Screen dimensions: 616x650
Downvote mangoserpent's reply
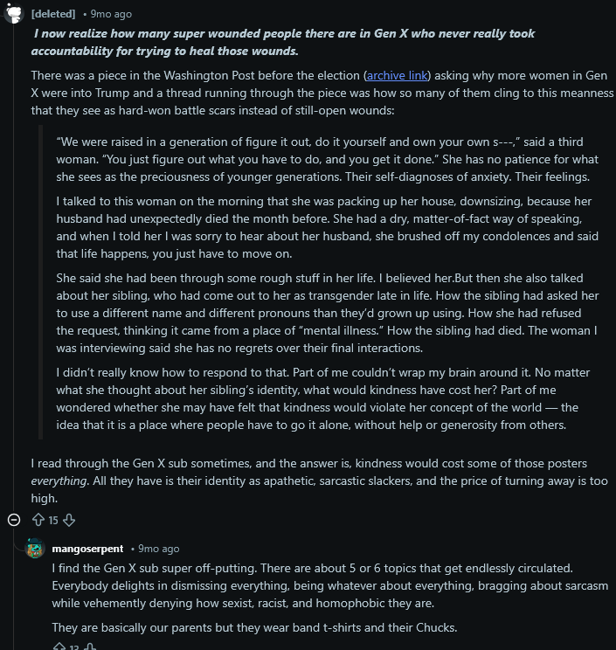(90, 647)
